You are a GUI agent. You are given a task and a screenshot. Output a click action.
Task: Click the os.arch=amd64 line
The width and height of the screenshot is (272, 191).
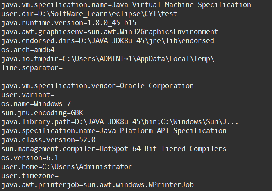[x=28, y=50]
